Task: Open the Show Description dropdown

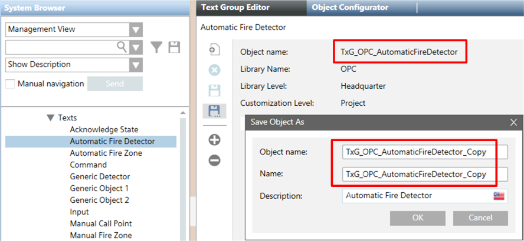Action: tap(136, 65)
